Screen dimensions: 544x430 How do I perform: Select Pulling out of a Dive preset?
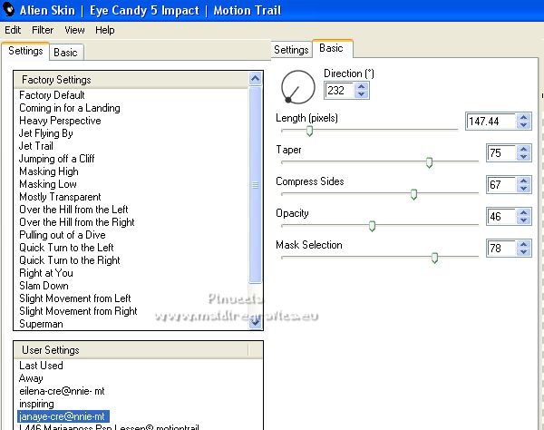tap(63, 235)
